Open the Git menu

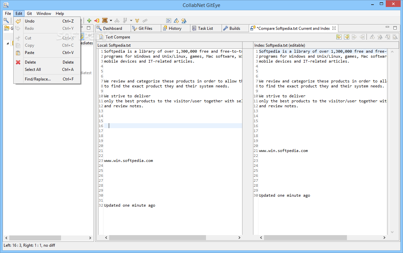point(29,14)
